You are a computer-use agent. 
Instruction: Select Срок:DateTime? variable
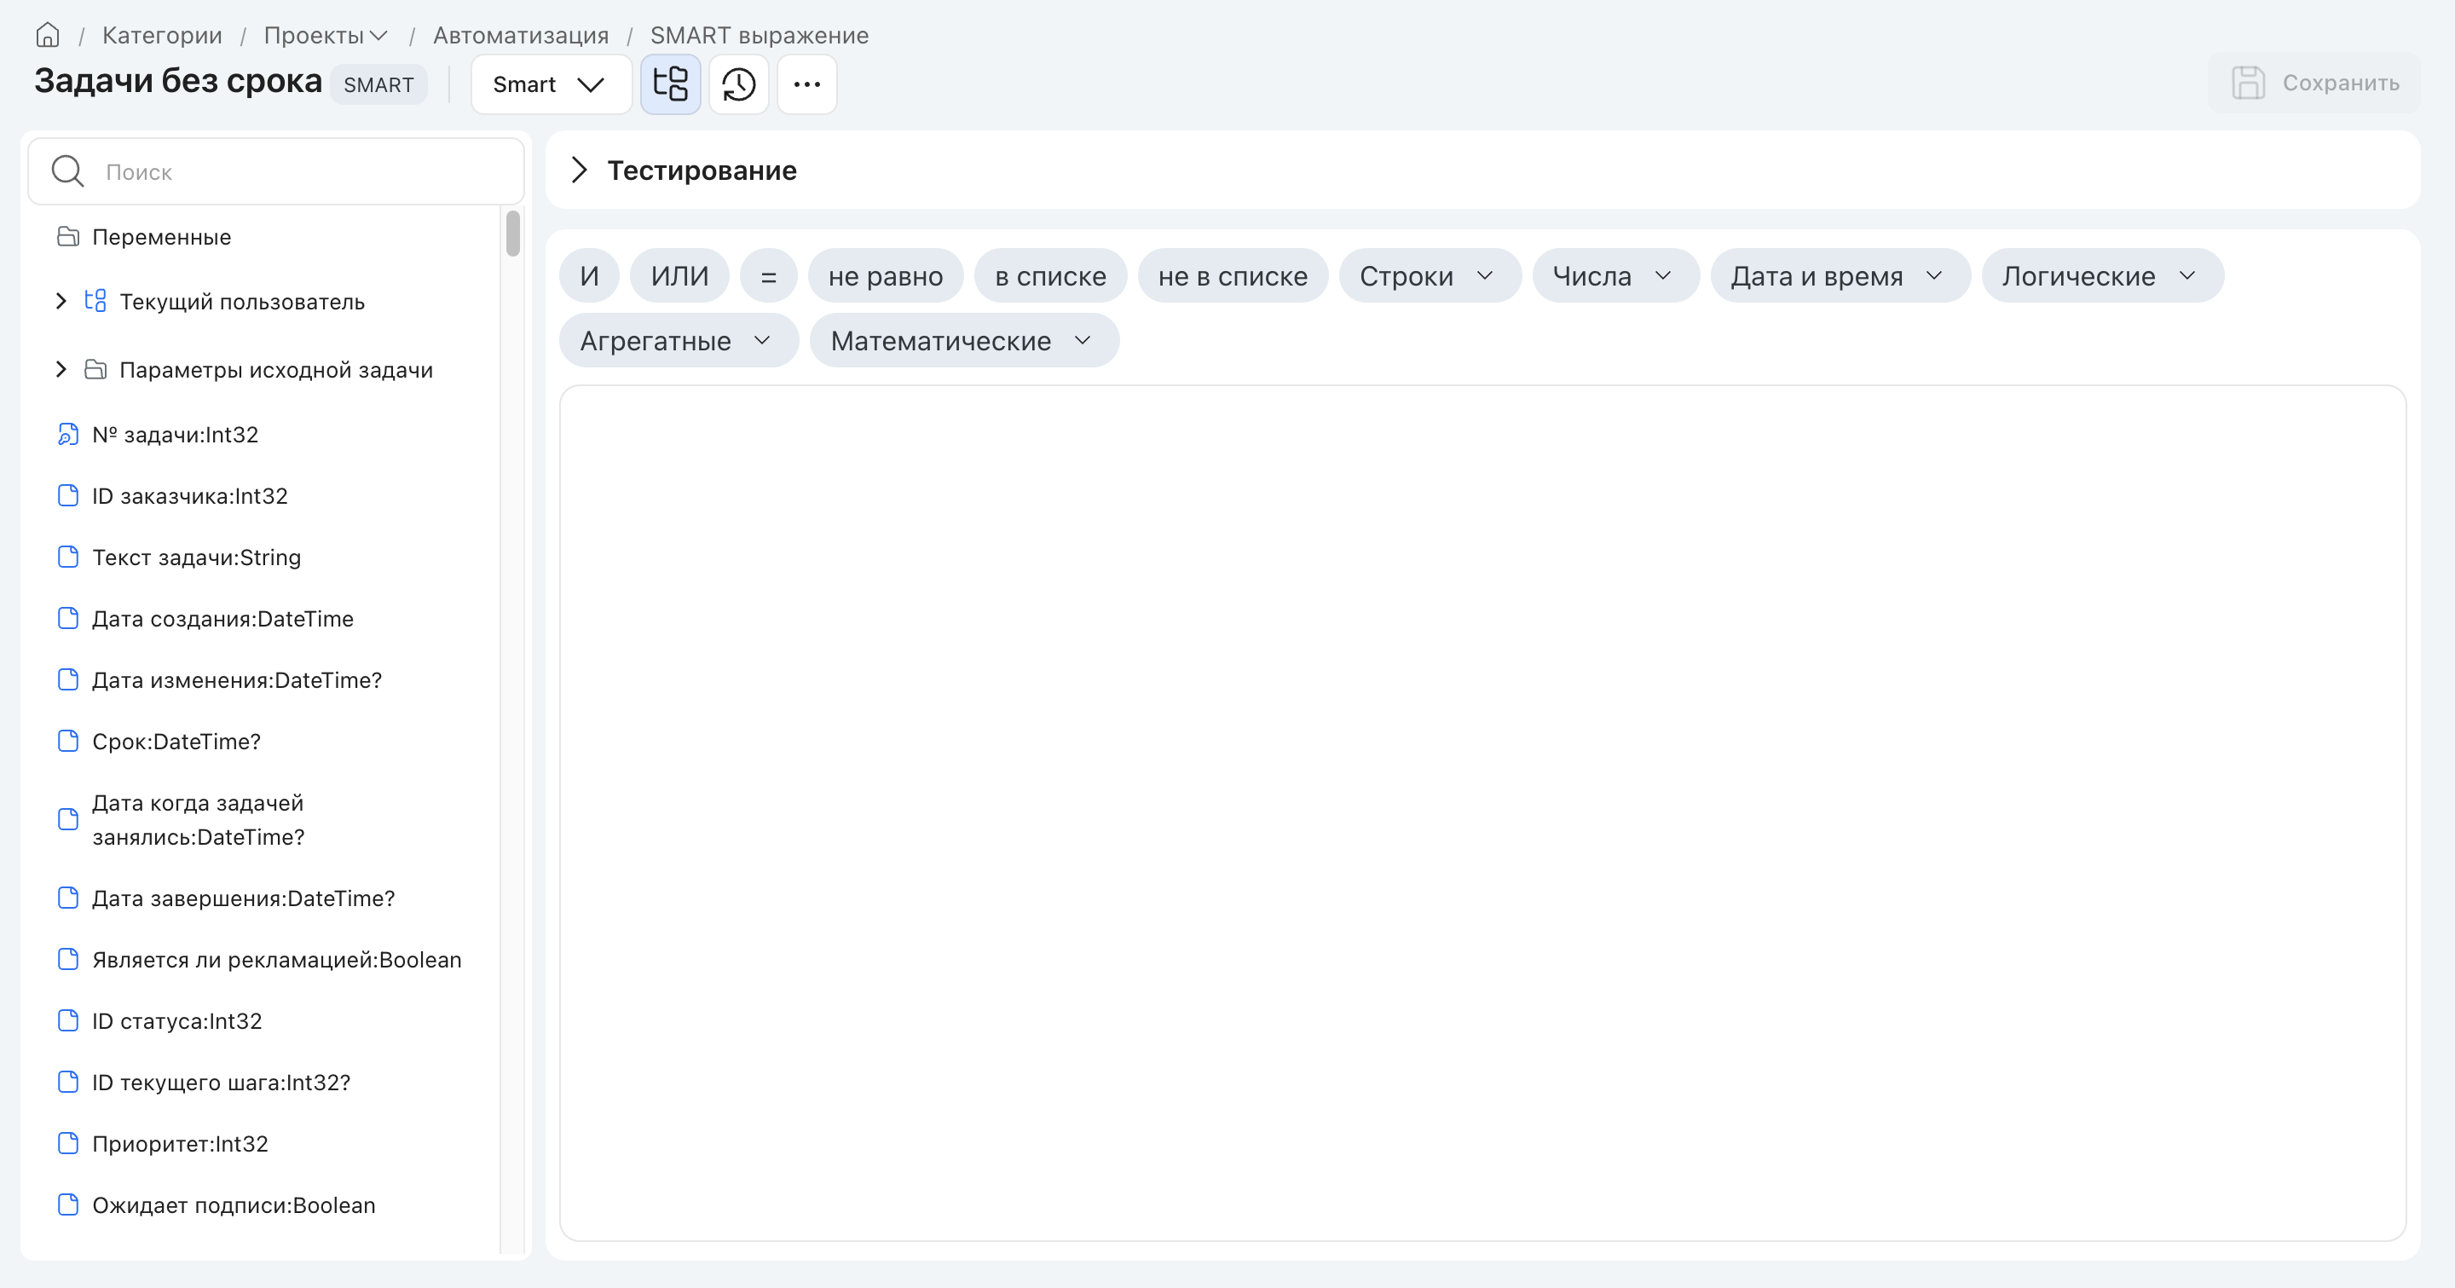pyautogui.click(x=176, y=741)
